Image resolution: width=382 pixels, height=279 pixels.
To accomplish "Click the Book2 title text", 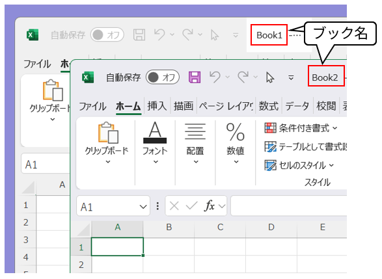I will [x=325, y=77].
